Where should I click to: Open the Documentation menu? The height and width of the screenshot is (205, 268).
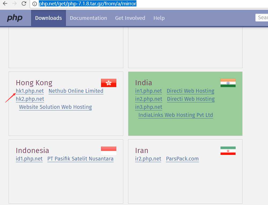pyautogui.click(x=88, y=18)
